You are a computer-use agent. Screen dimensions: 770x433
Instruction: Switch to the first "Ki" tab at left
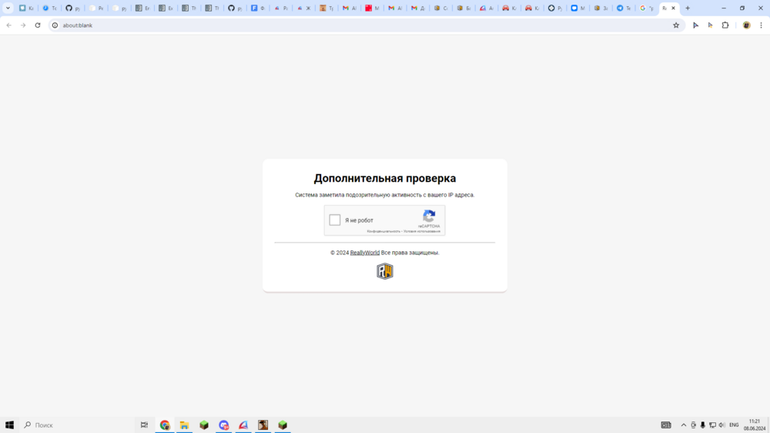pos(26,8)
